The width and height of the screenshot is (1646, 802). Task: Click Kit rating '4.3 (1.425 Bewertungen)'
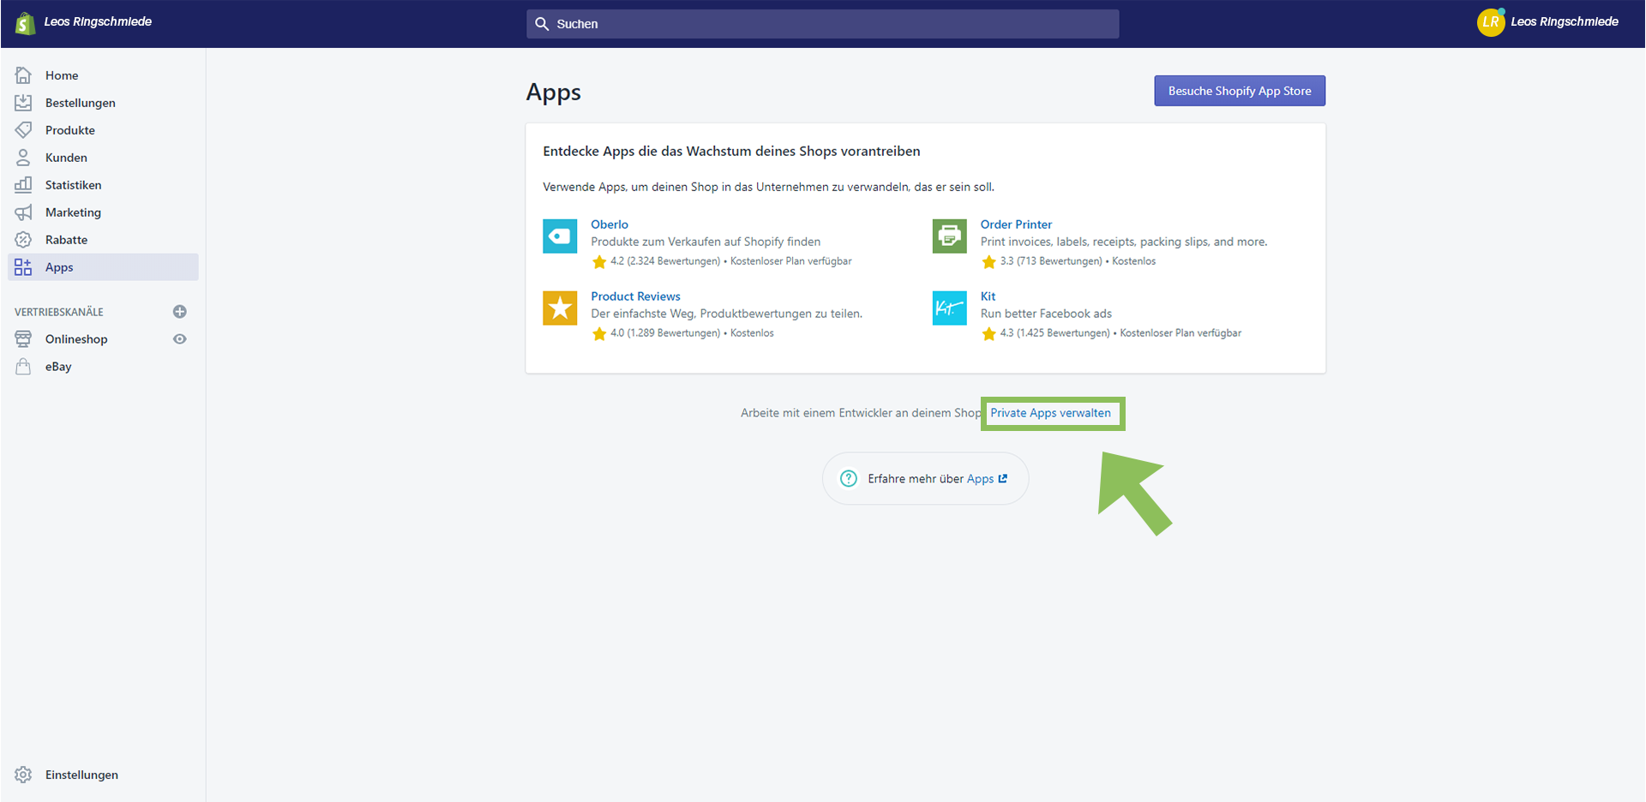1054,333
